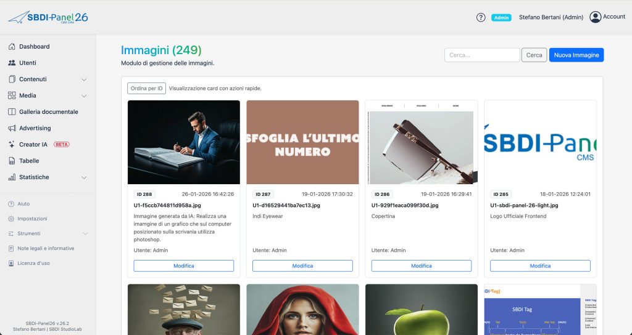Open Galleria documentale in sidebar
Viewport: 632px width, 335px height.
click(x=48, y=112)
